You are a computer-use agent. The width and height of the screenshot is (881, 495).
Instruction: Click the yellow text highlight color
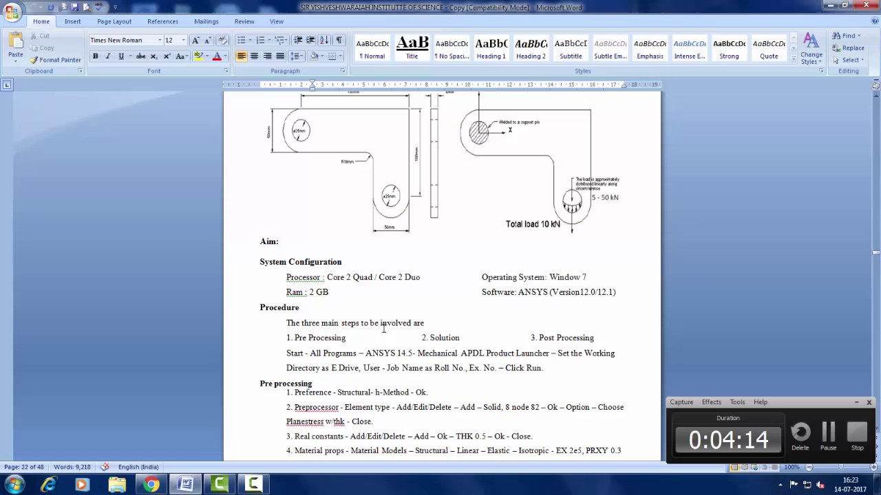[x=199, y=56]
